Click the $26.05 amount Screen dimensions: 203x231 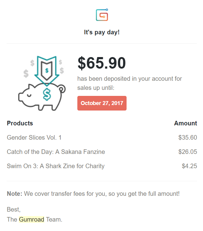click(188, 152)
